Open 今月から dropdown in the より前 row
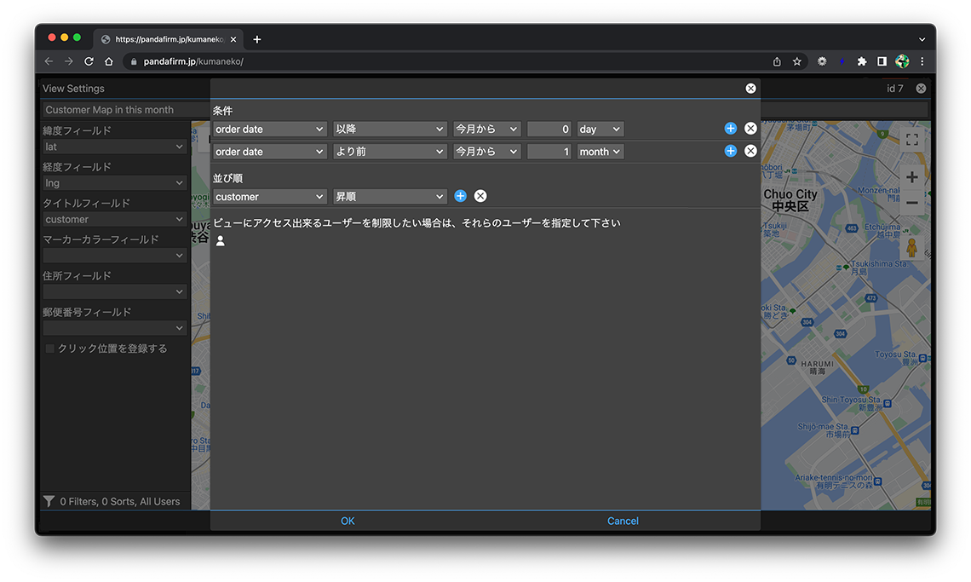Image resolution: width=971 pixels, height=582 pixels. coord(486,151)
